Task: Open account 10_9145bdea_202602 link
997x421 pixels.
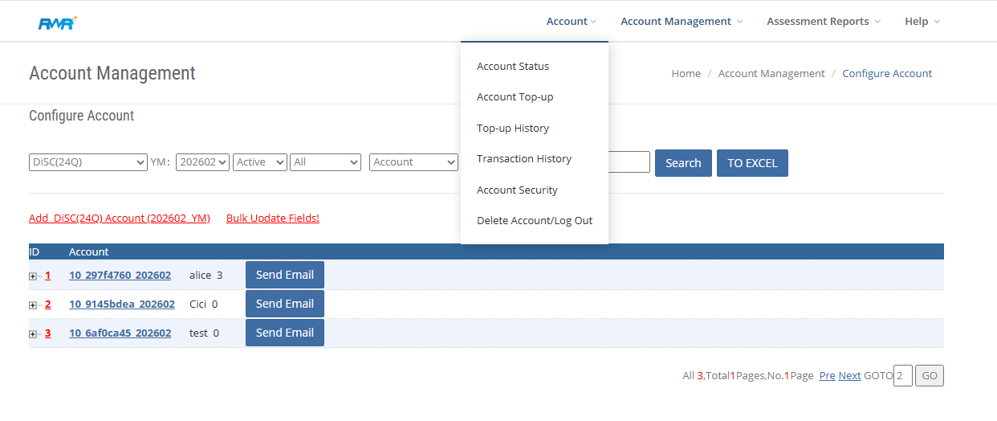Action: coord(121,305)
